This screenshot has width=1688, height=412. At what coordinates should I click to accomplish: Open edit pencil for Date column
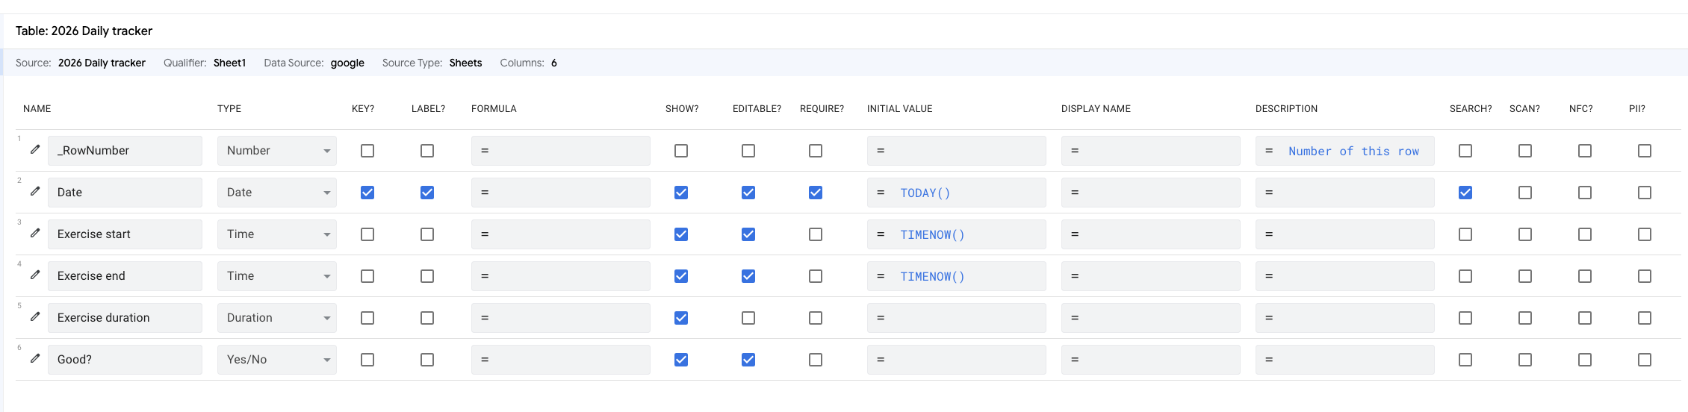[x=35, y=192]
